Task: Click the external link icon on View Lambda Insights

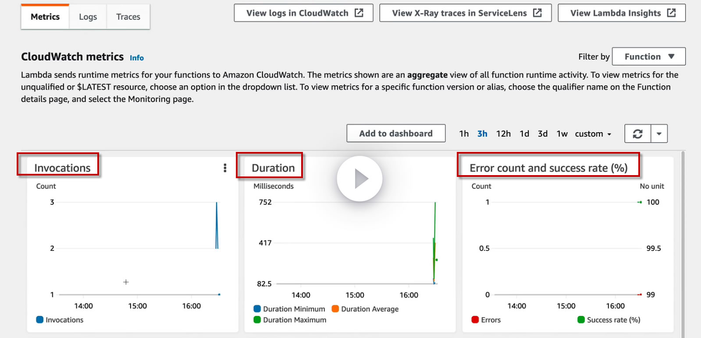Action: pos(671,13)
